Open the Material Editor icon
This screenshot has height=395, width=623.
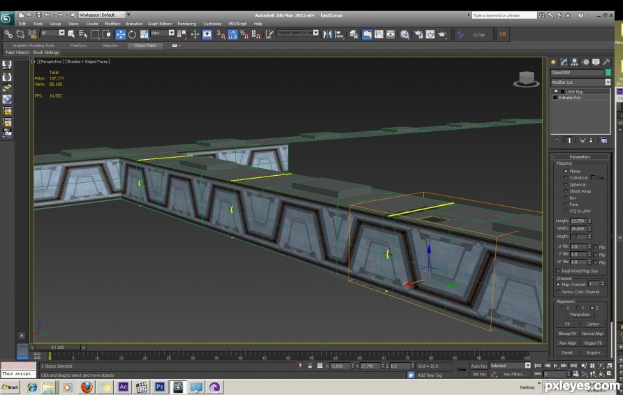point(405,34)
